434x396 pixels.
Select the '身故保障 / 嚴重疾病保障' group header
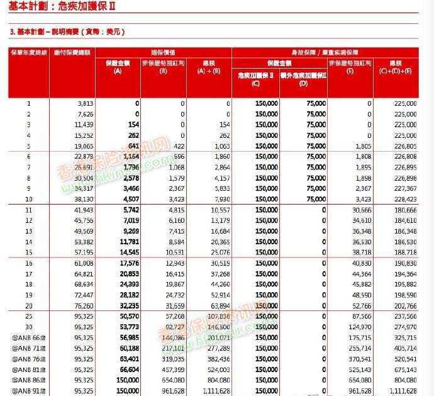[x=325, y=52]
